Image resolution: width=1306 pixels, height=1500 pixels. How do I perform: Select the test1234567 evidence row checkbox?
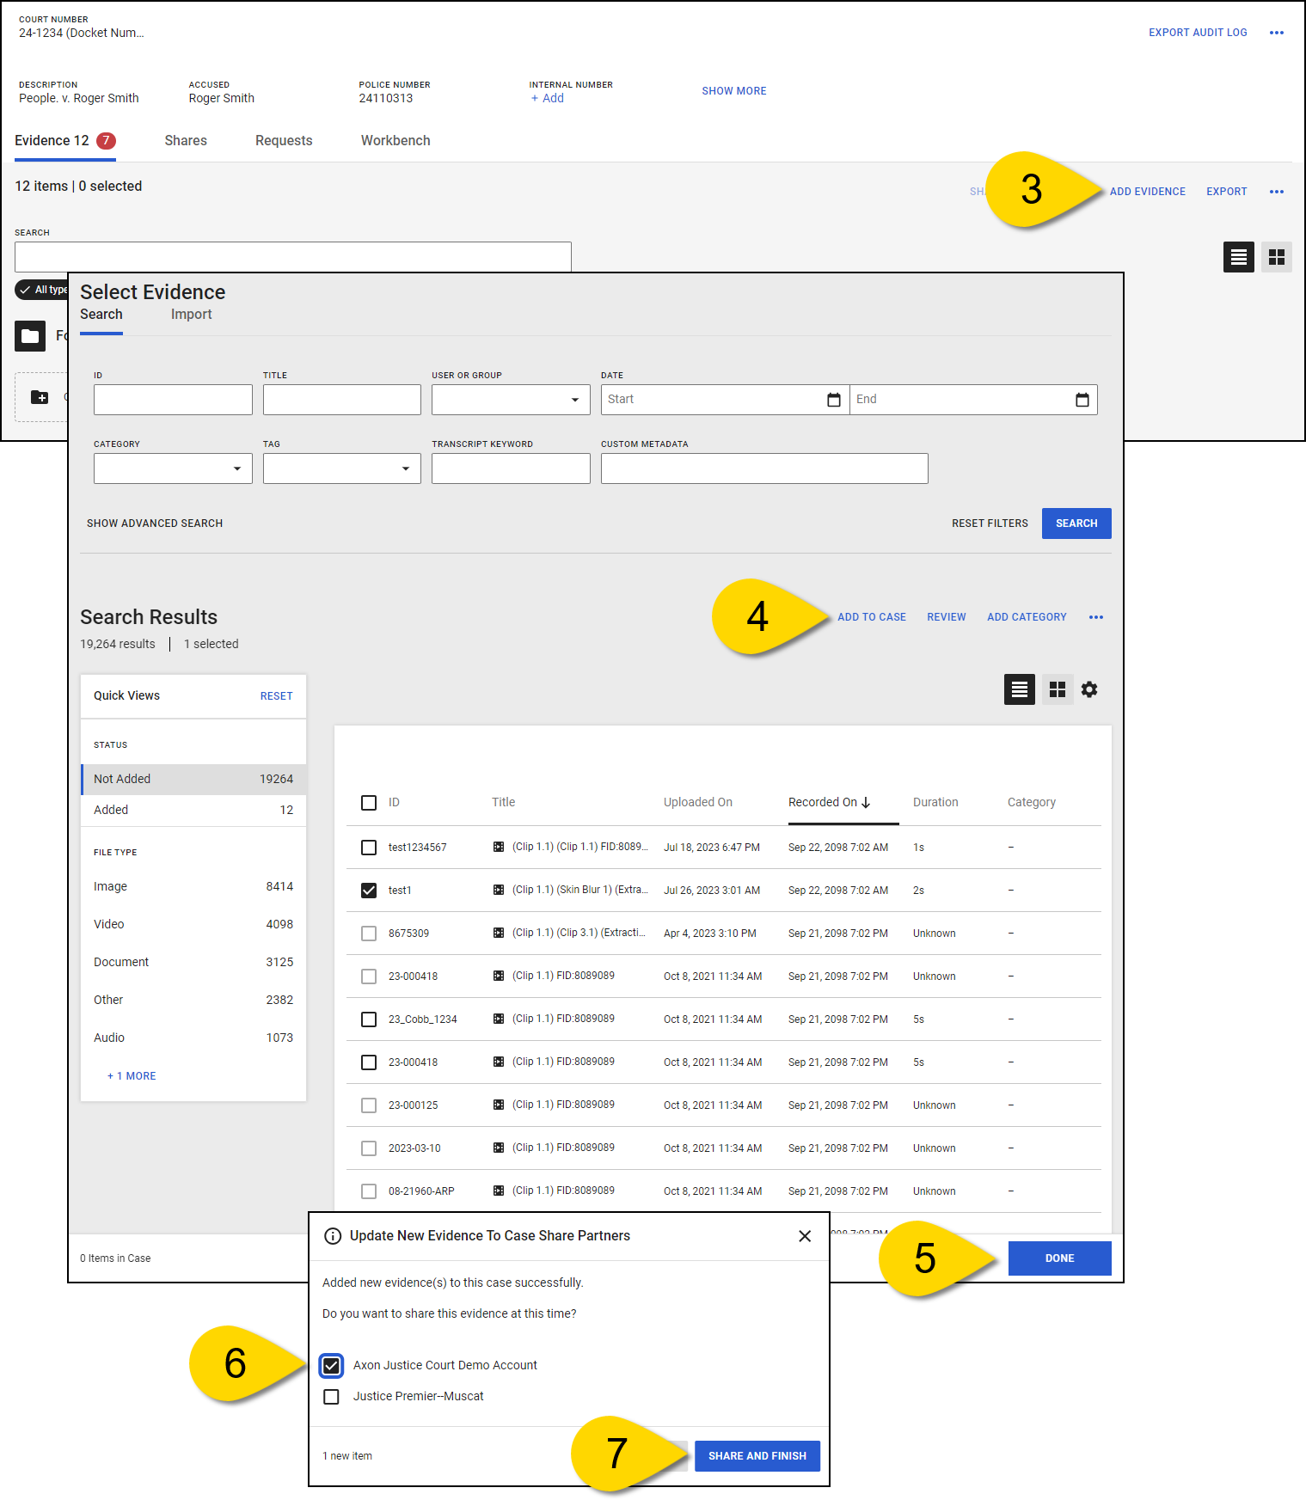click(369, 848)
